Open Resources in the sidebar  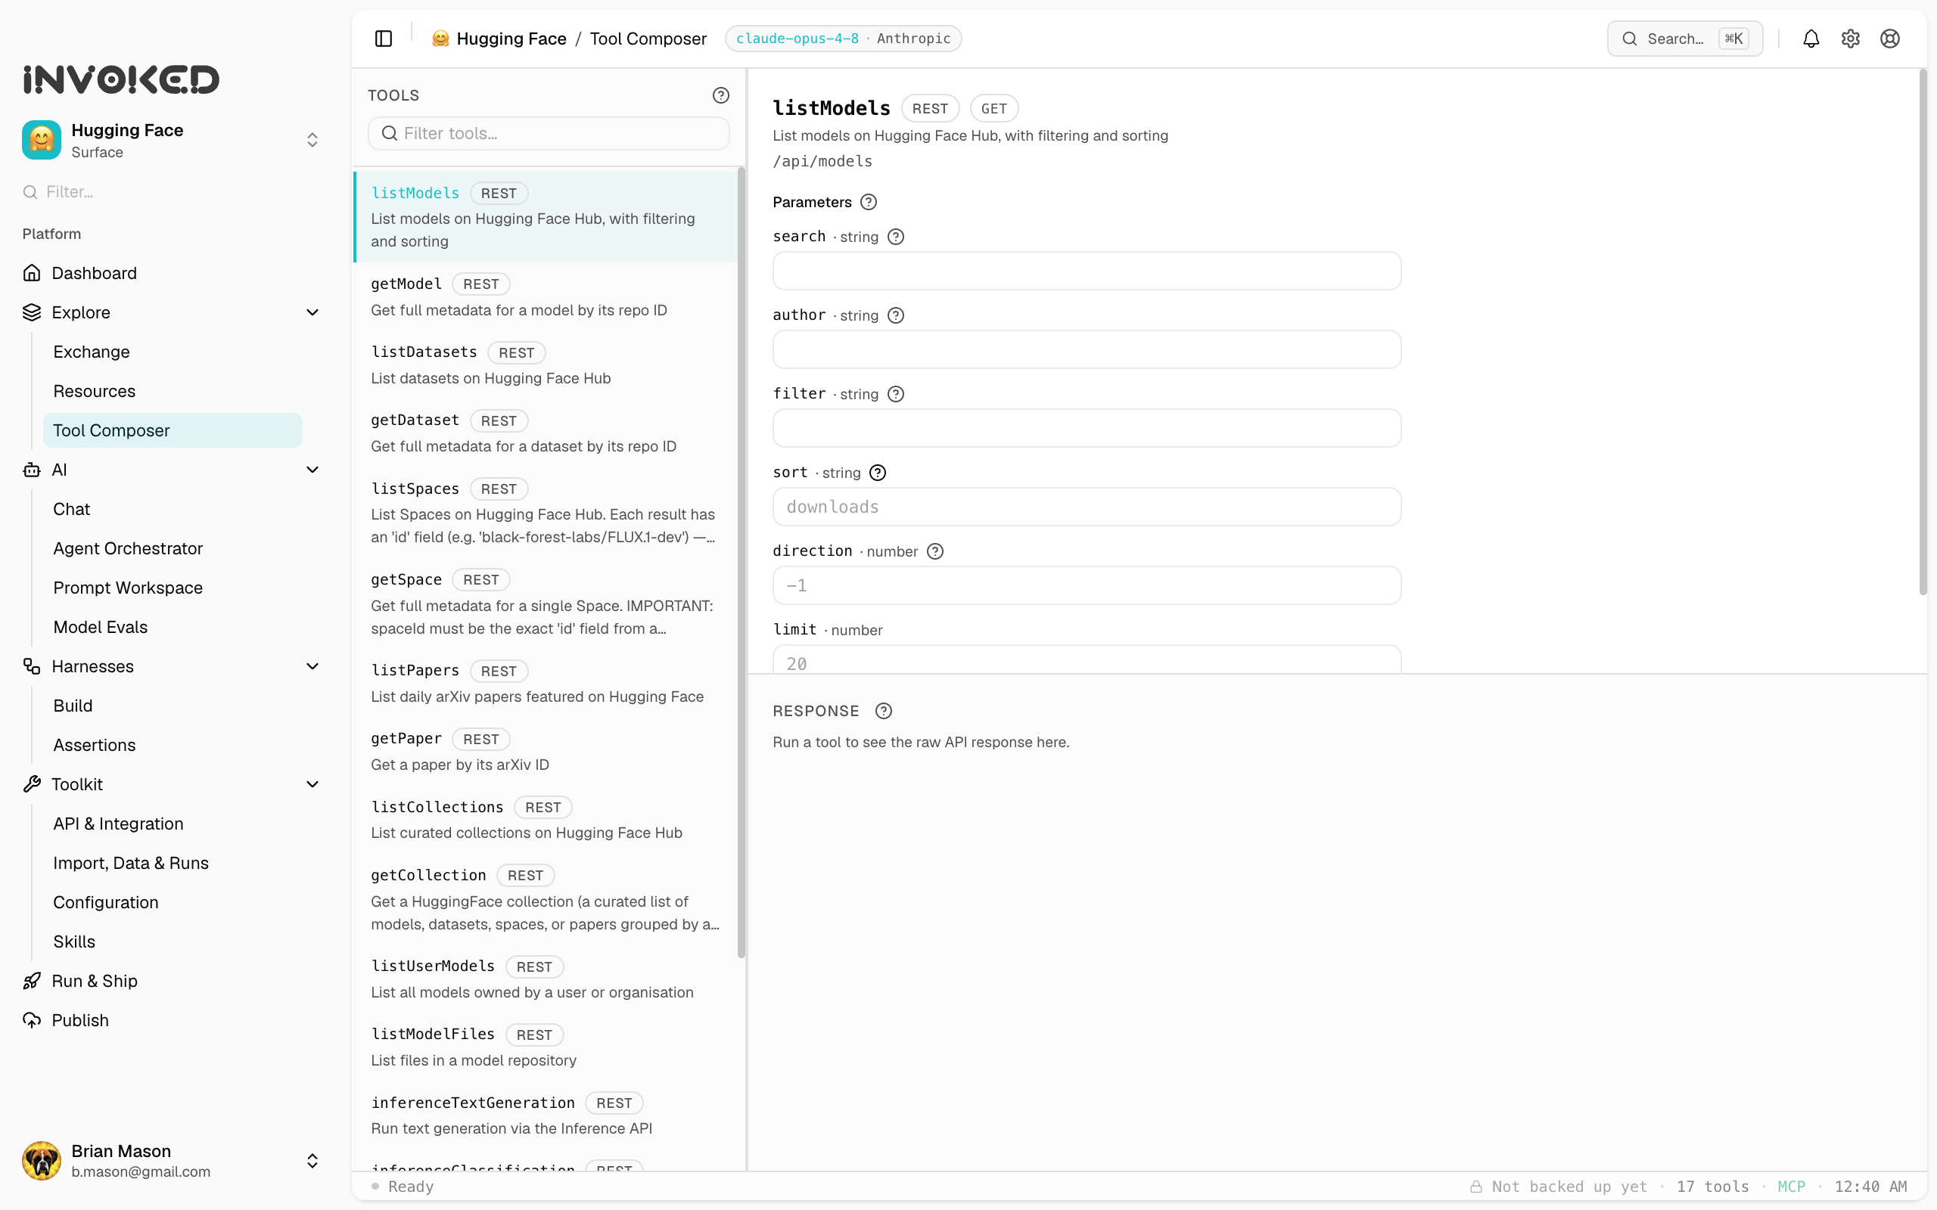tap(95, 390)
